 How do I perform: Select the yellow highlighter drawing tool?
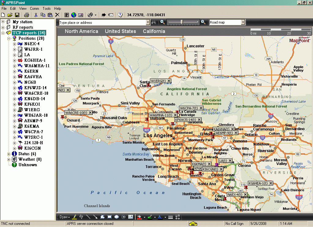(x=74, y=217)
